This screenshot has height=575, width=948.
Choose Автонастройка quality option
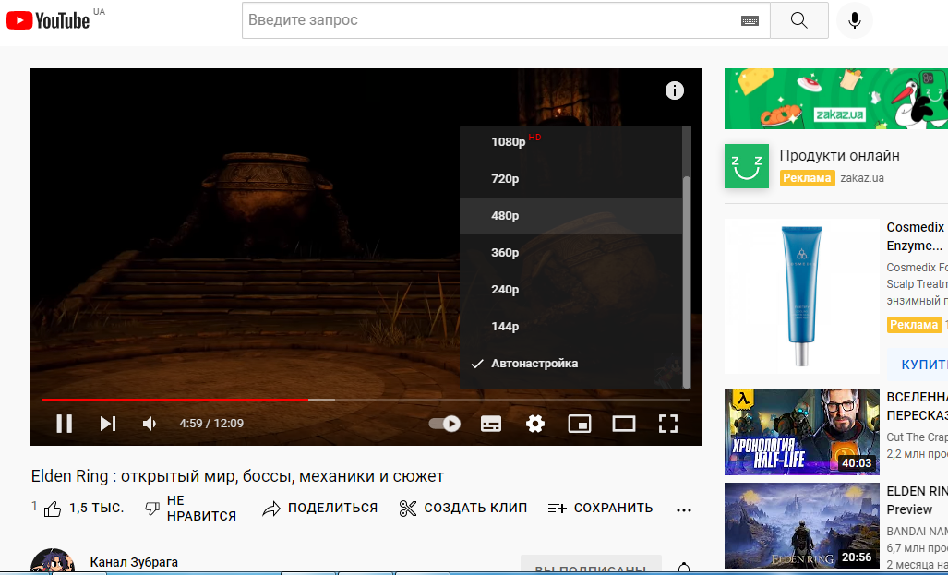click(x=570, y=364)
